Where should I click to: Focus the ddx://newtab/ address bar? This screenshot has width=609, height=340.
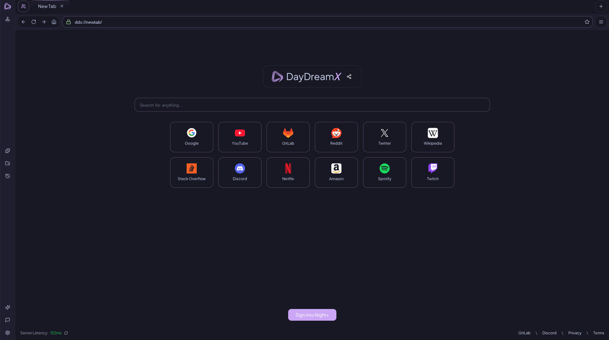point(327,22)
